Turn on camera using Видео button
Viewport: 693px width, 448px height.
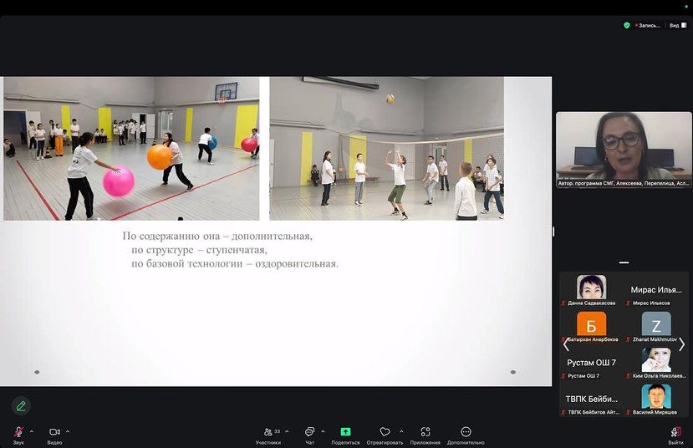(x=54, y=433)
